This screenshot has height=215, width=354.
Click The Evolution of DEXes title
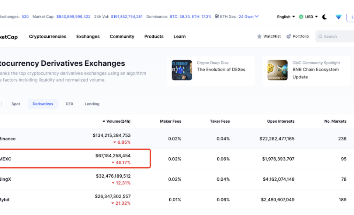[221, 69]
